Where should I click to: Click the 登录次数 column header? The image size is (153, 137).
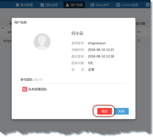tap(140, 23)
